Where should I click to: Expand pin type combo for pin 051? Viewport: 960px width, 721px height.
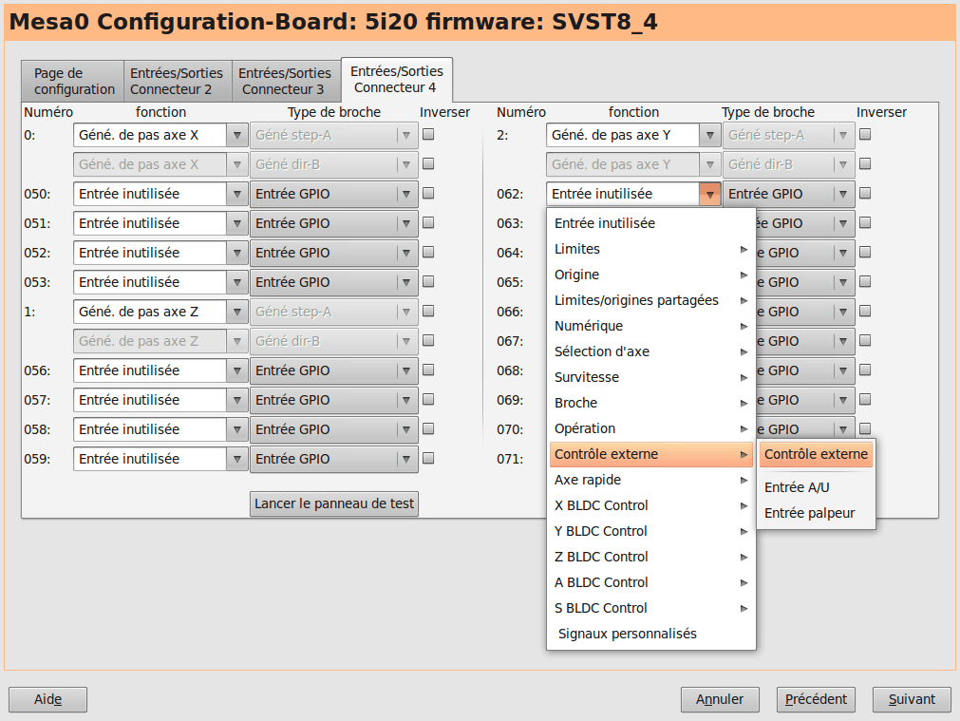click(x=333, y=223)
